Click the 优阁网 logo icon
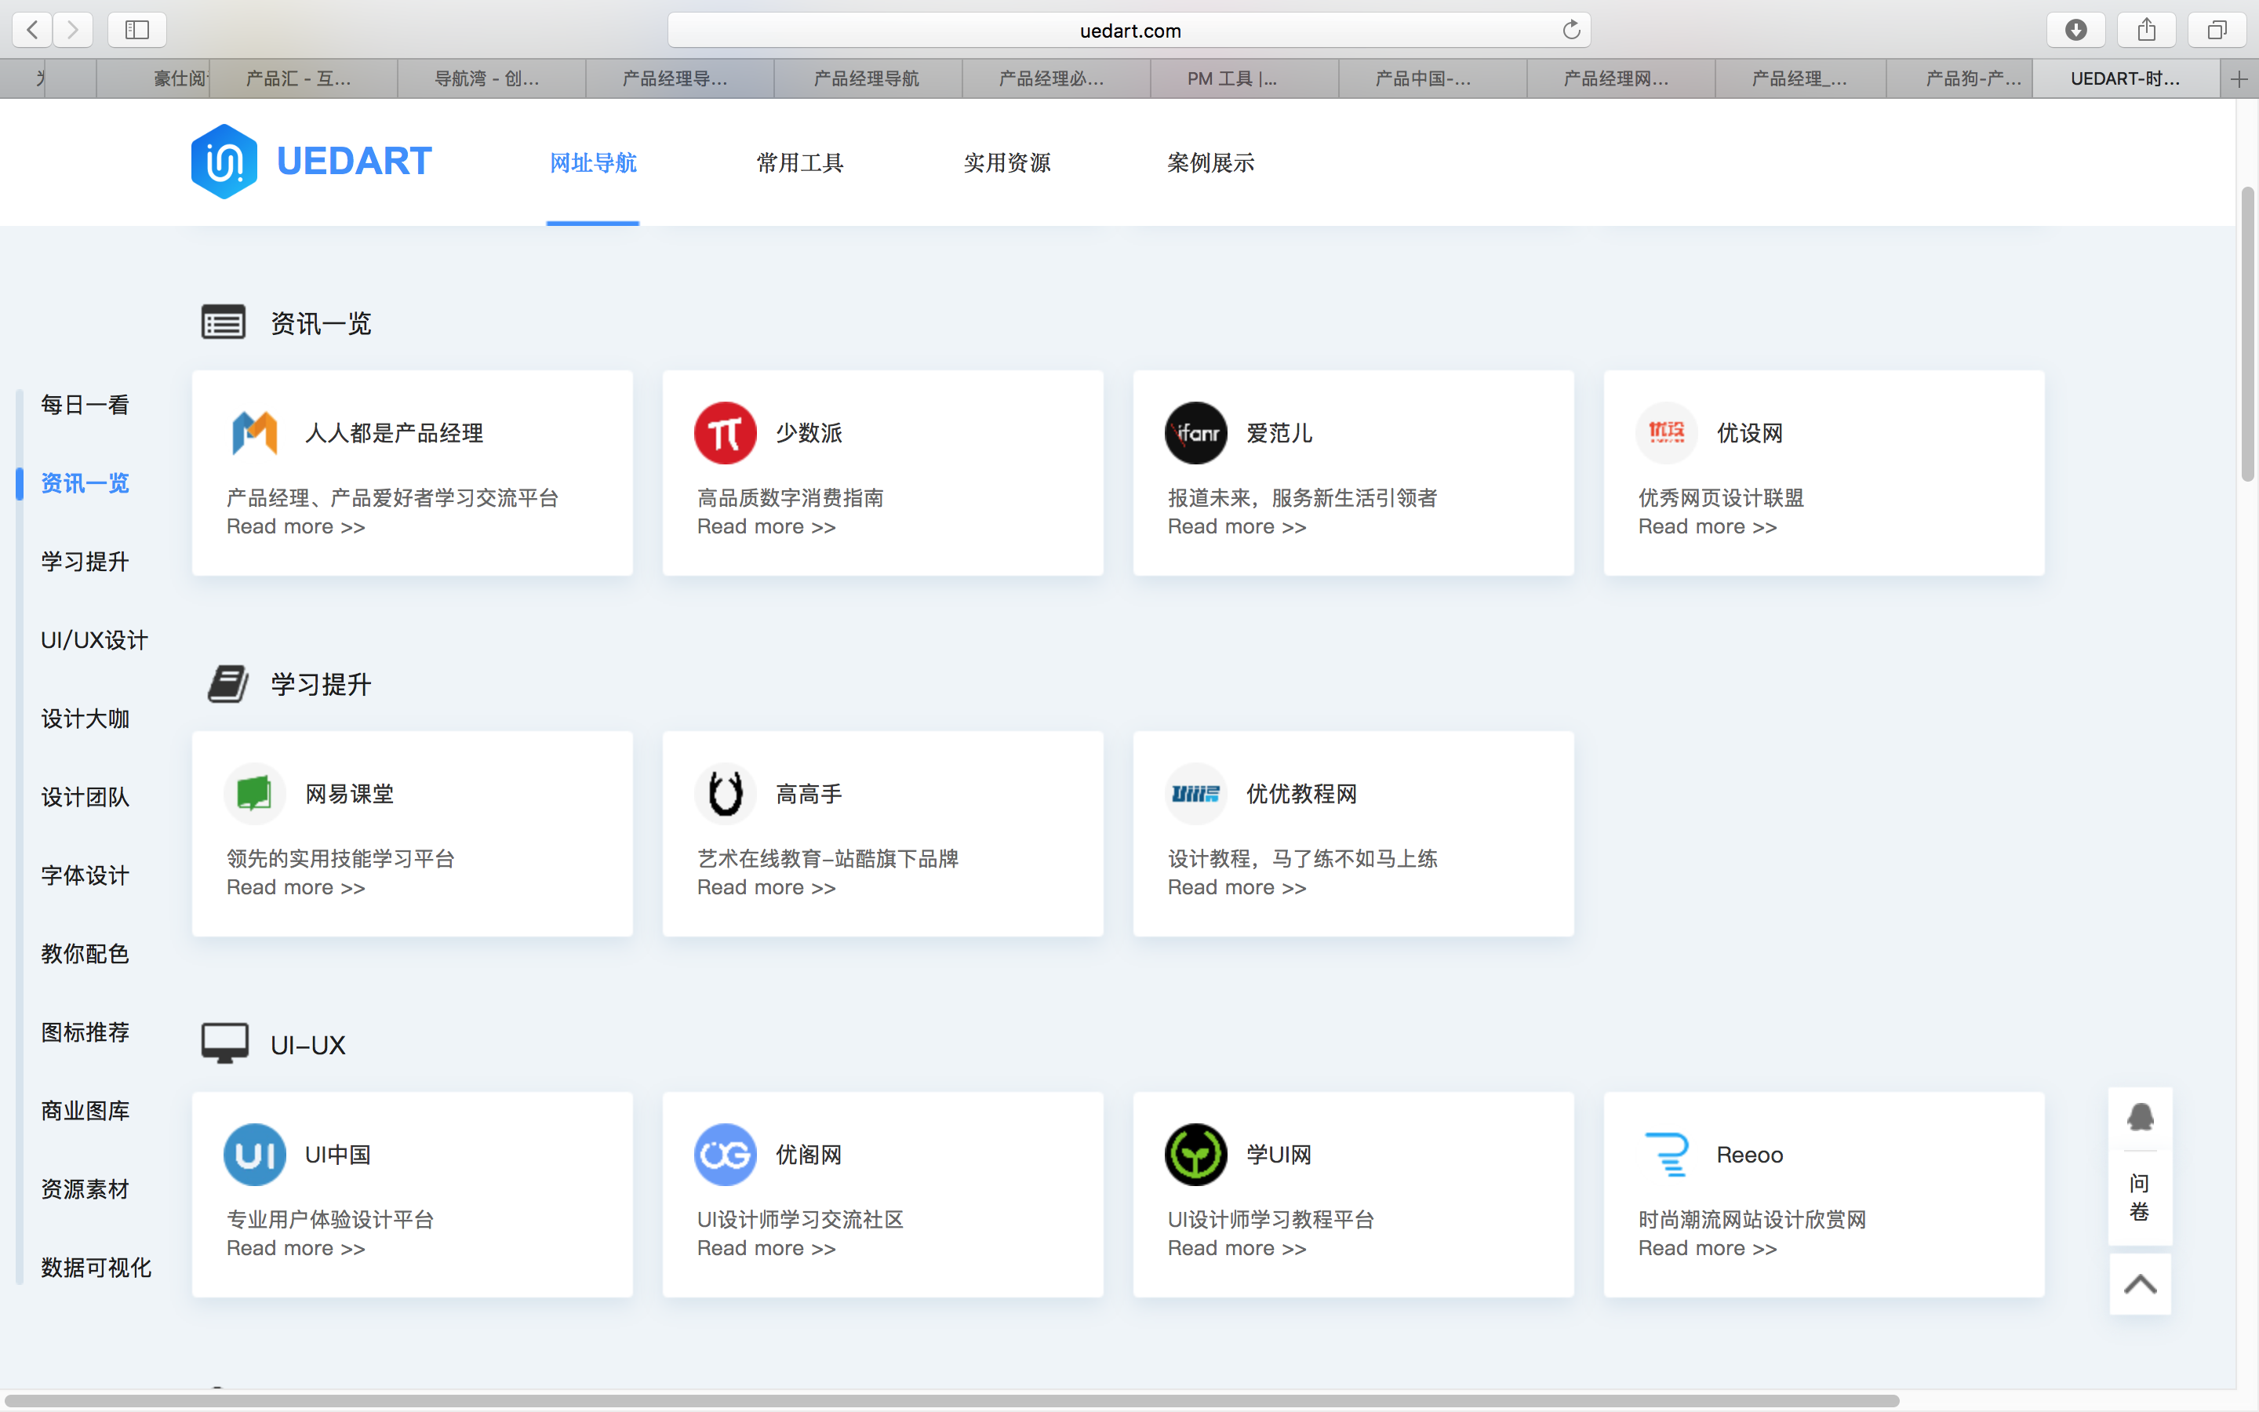Screen dimensions: 2259x1412 click(726, 1154)
